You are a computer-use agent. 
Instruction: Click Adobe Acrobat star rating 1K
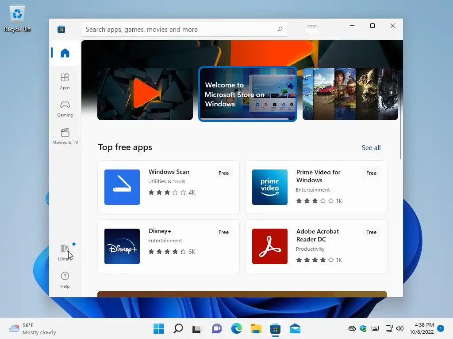pyautogui.click(x=319, y=260)
